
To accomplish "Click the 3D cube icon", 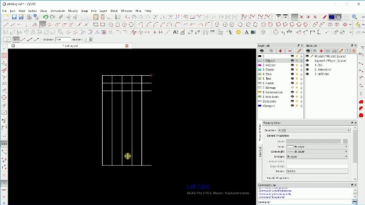I will point(263,32).
